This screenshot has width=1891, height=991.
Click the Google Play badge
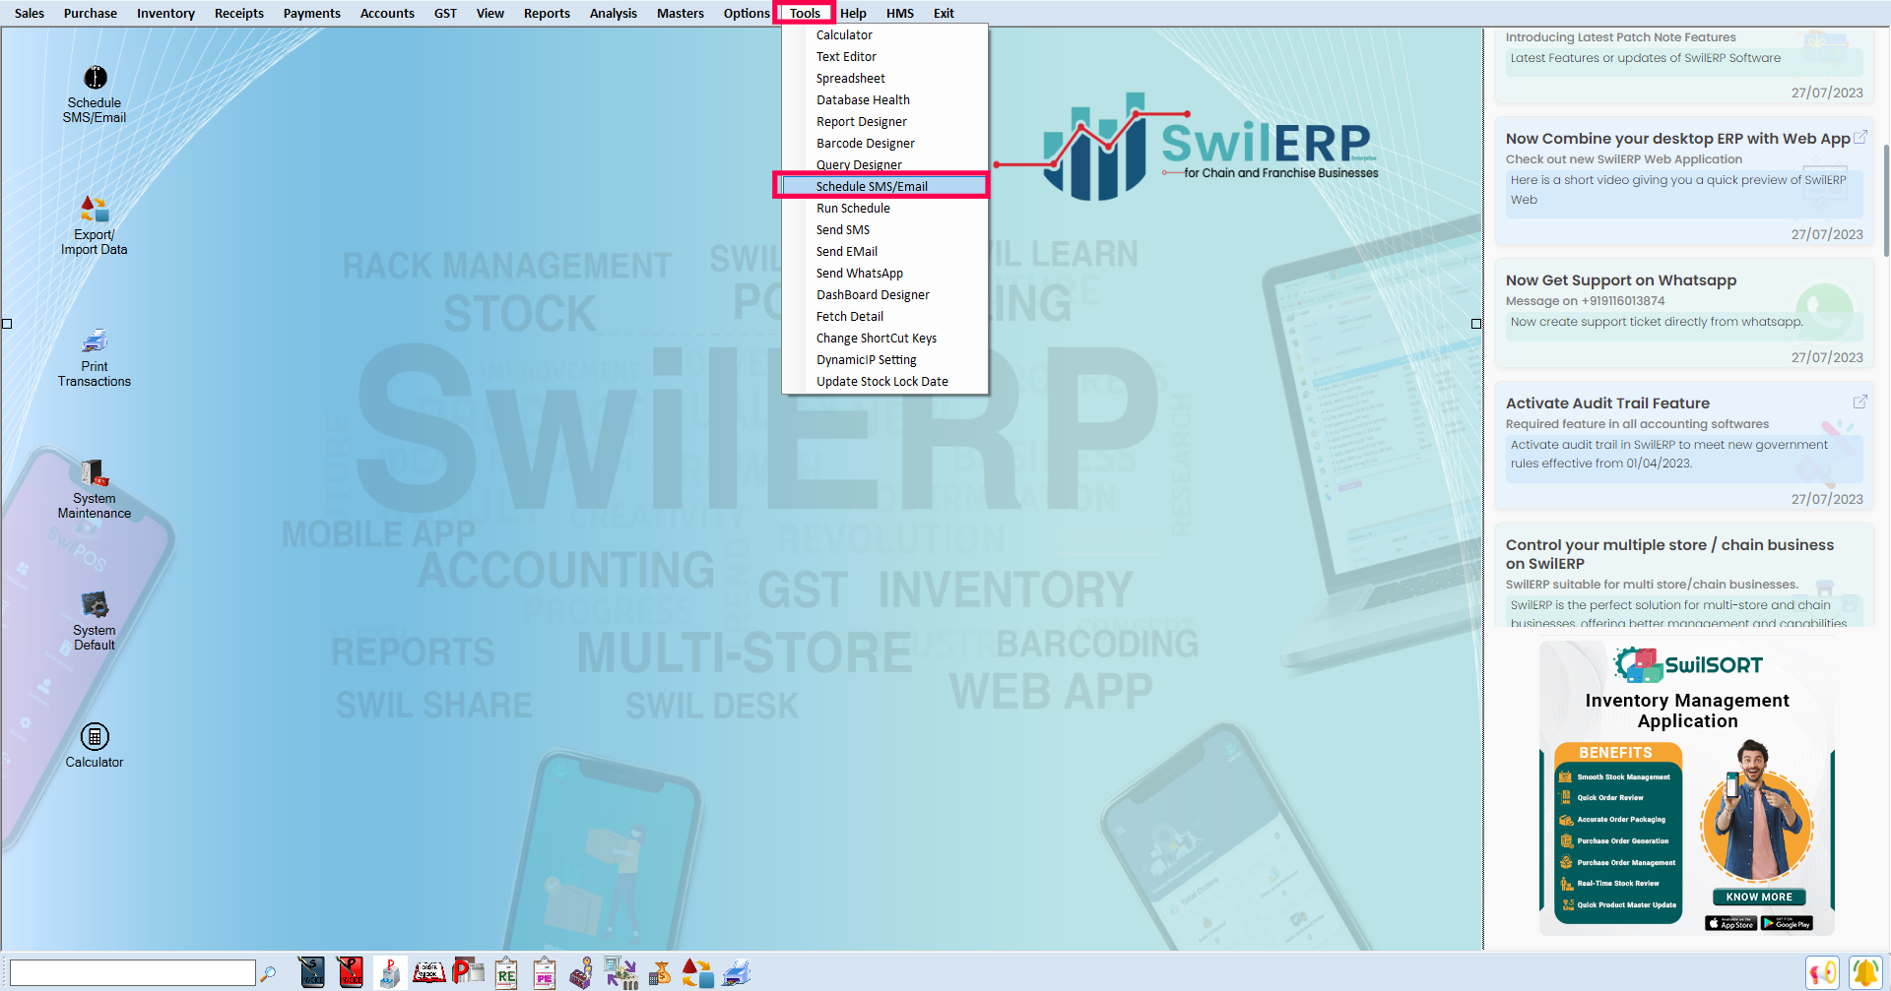pyautogui.click(x=1787, y=923)
